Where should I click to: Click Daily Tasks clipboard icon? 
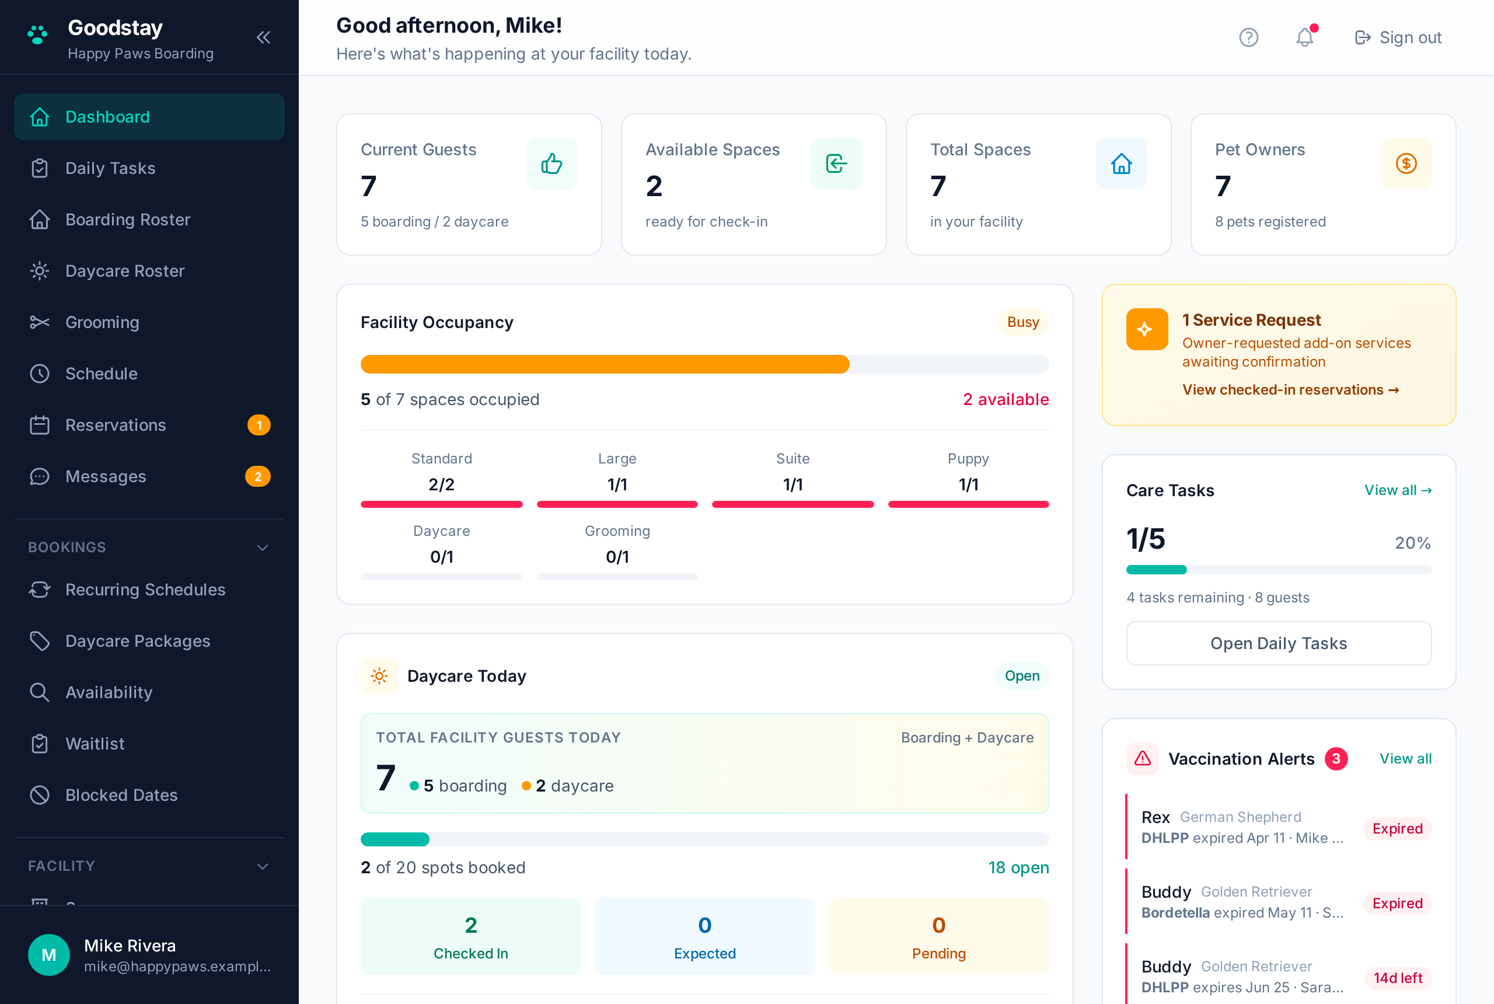pyautogui.click(x=40, y=168)
